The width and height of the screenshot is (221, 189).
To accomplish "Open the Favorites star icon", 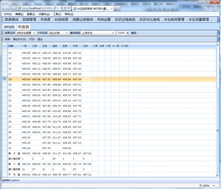I will click(211, 8).
